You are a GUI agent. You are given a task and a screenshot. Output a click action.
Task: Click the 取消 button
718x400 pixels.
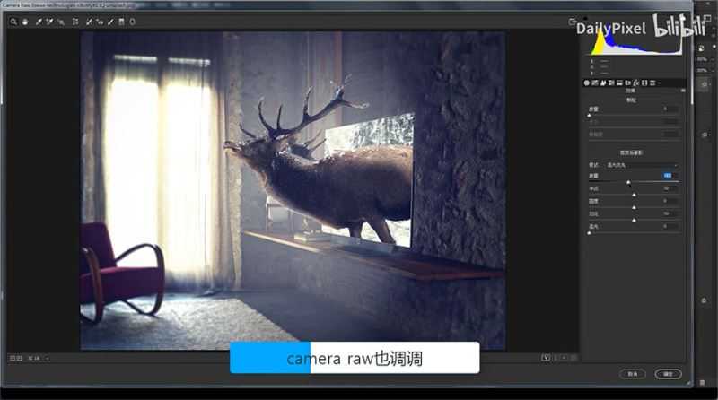tap(632, 373)
